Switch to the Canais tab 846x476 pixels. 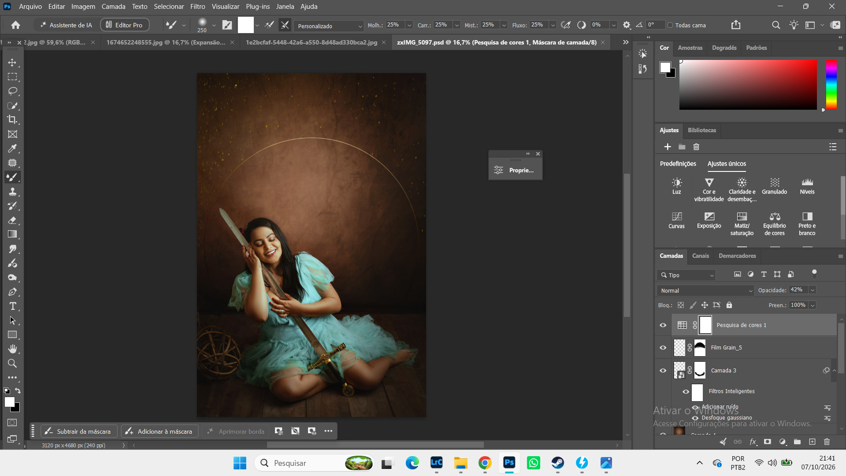coord(701,256)
